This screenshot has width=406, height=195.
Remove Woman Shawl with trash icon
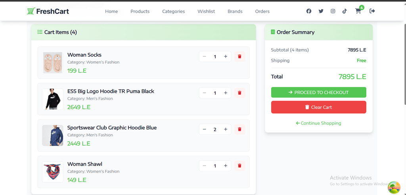tap(239, 166)
